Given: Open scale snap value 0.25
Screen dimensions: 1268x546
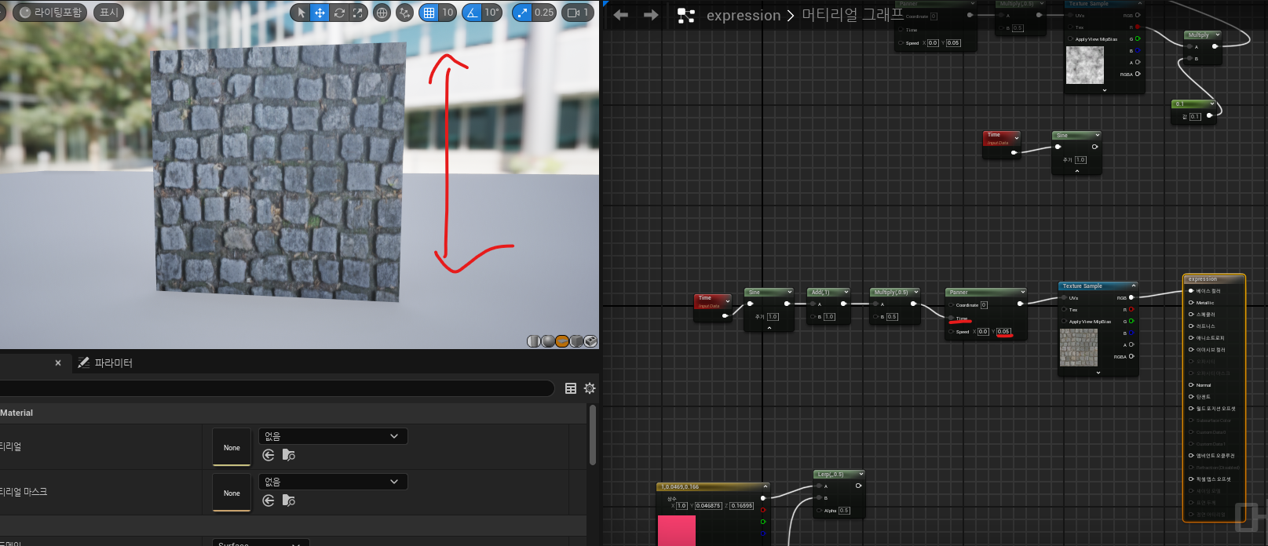Looking at the screenshot, I should pos(543,13).
